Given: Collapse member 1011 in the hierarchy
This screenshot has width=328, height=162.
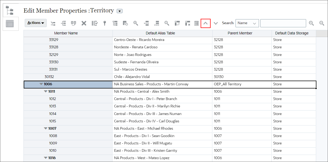Looking at the screenshot, I should point(45,91).
